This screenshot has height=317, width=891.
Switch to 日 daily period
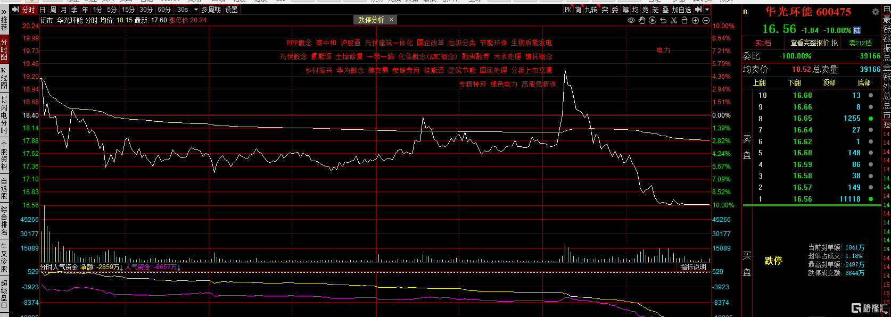pyautogui.click(x=43, y=10)
